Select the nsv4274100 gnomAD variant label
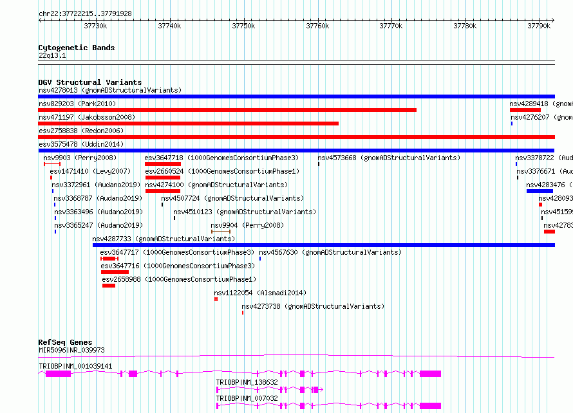573x413 pixels. (x=216, y=185)
